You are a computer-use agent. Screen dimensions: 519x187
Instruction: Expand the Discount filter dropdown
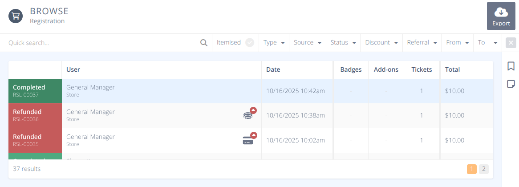381,43
